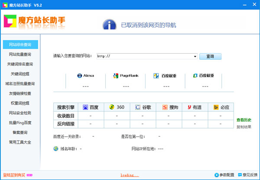Open 域名注册批量查询 in sidebar
The height and width of the screenshot is (180, 260).
[x=20, y=84]
